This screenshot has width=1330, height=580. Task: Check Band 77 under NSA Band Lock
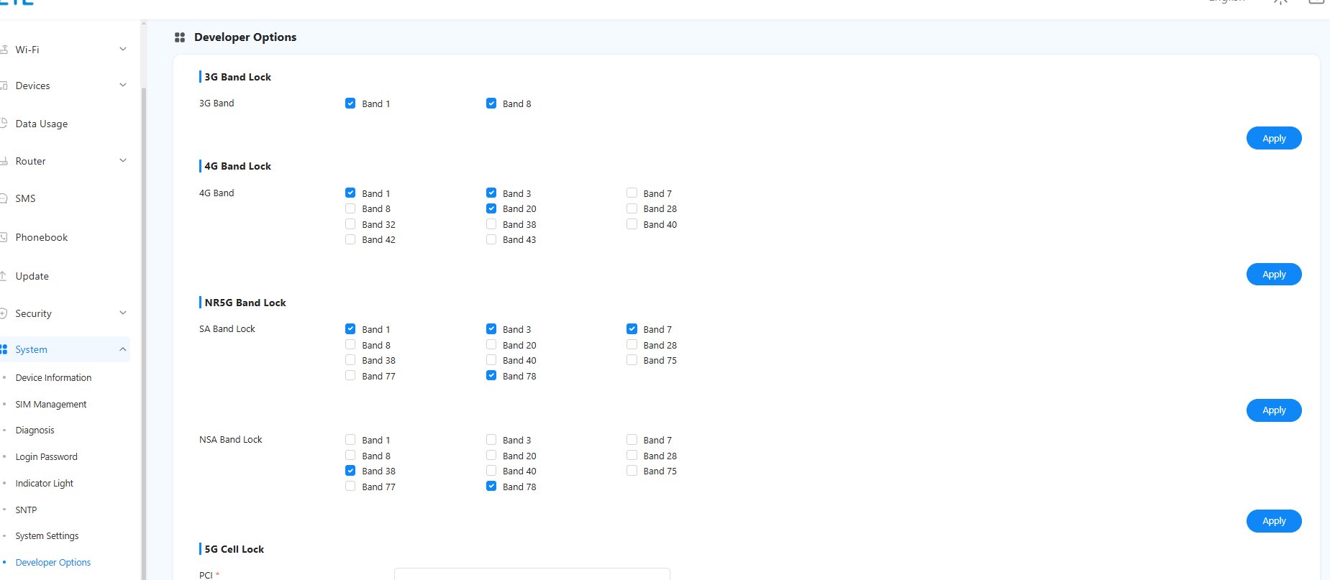pyautogui.click(x=350, y=487)
